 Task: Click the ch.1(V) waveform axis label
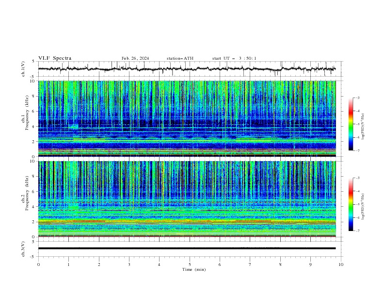(23, 69)
